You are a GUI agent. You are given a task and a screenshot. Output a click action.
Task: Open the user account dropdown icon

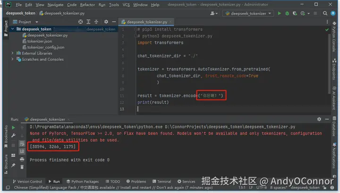click(x=214, y=13)
